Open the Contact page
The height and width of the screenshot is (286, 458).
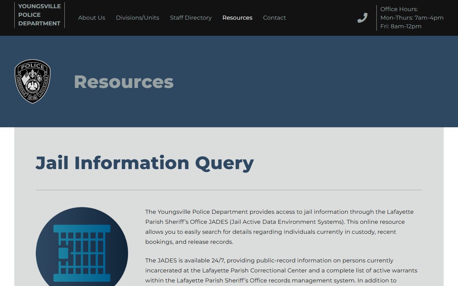pos(274,18)
